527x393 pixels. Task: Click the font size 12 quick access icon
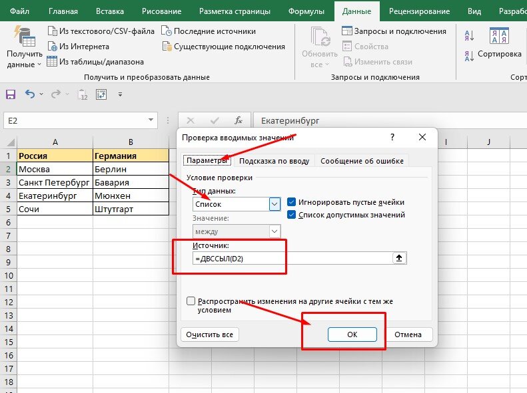pyautogui.click(x=83, y=94)
